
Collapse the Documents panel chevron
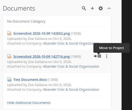point(109,8)
